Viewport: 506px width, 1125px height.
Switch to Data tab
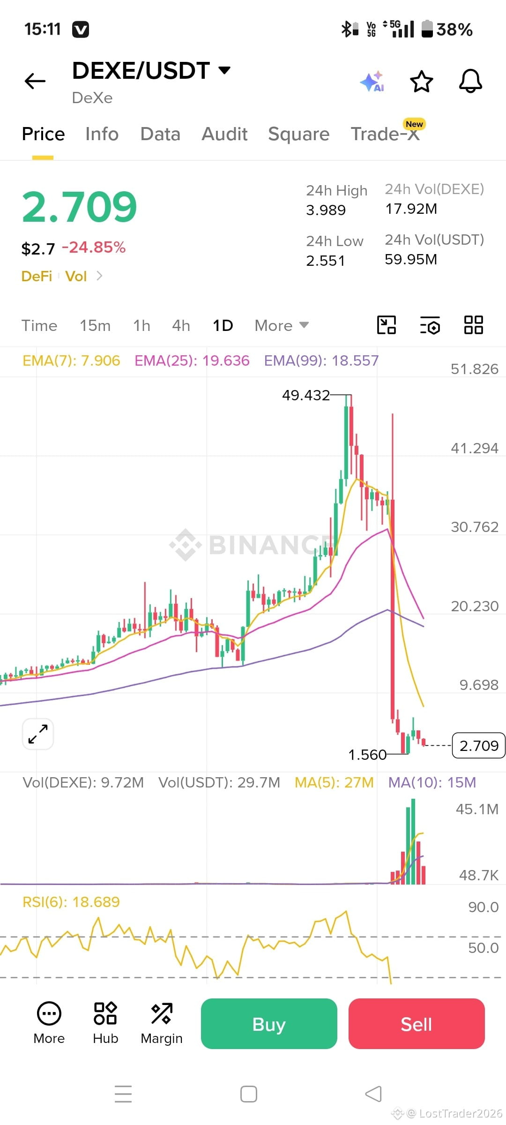tap(160, 134)
